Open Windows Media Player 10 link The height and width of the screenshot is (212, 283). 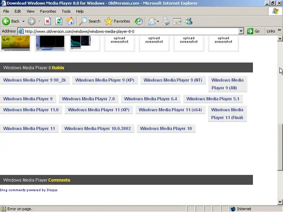(x=166, y=129)
